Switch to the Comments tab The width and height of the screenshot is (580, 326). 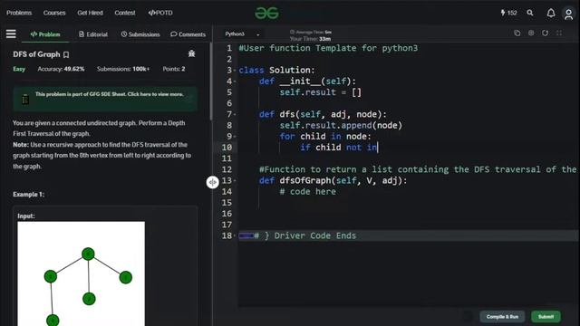(x=188, y=34)
